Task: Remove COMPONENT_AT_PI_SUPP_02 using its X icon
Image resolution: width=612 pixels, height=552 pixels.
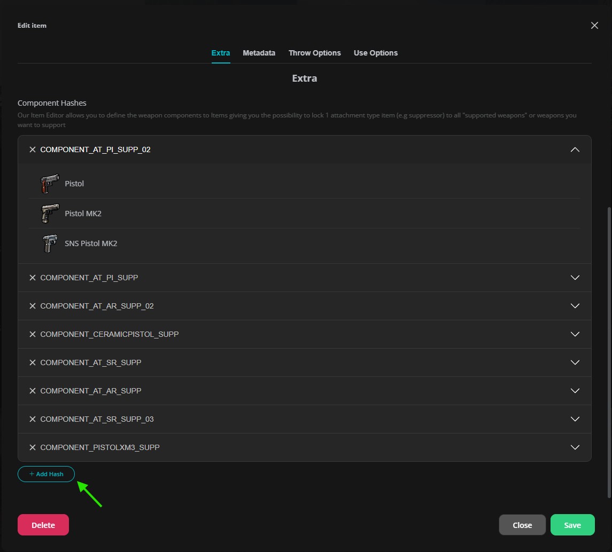Action: pos(33,149)
